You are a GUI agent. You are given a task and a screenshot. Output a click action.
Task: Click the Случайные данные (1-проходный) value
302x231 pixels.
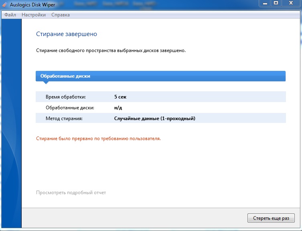[154, 119]
